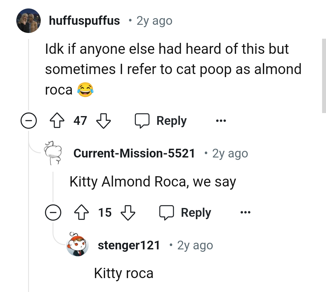326x292 pixels.
Task: Upvote Current-Mission-5521's reply
Action: pos(81,212)
